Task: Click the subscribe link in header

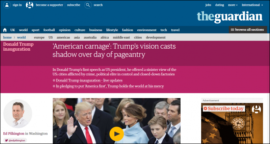Action: [74, 5]
